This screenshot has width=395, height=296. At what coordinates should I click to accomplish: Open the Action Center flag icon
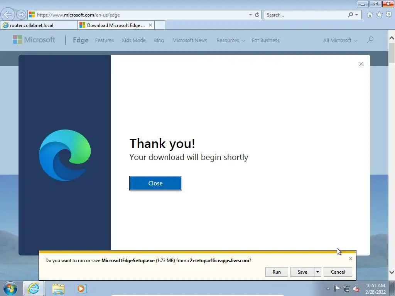(x=337, y=289)
